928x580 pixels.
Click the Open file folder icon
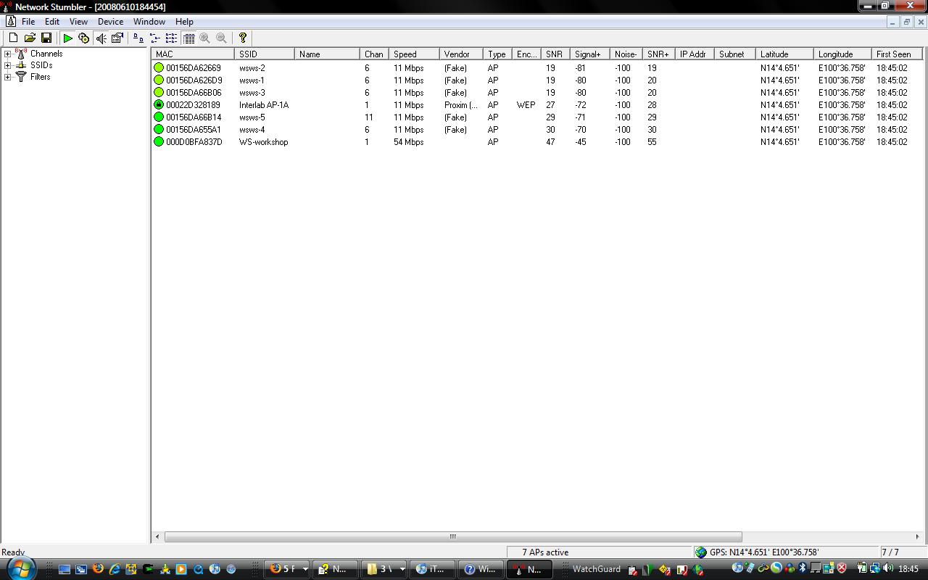pos(30,38)
